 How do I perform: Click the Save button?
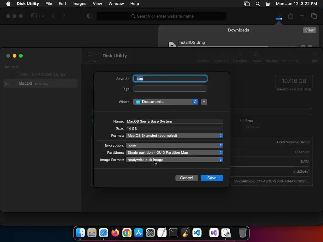pyautogui.click(x=212, y=178)
